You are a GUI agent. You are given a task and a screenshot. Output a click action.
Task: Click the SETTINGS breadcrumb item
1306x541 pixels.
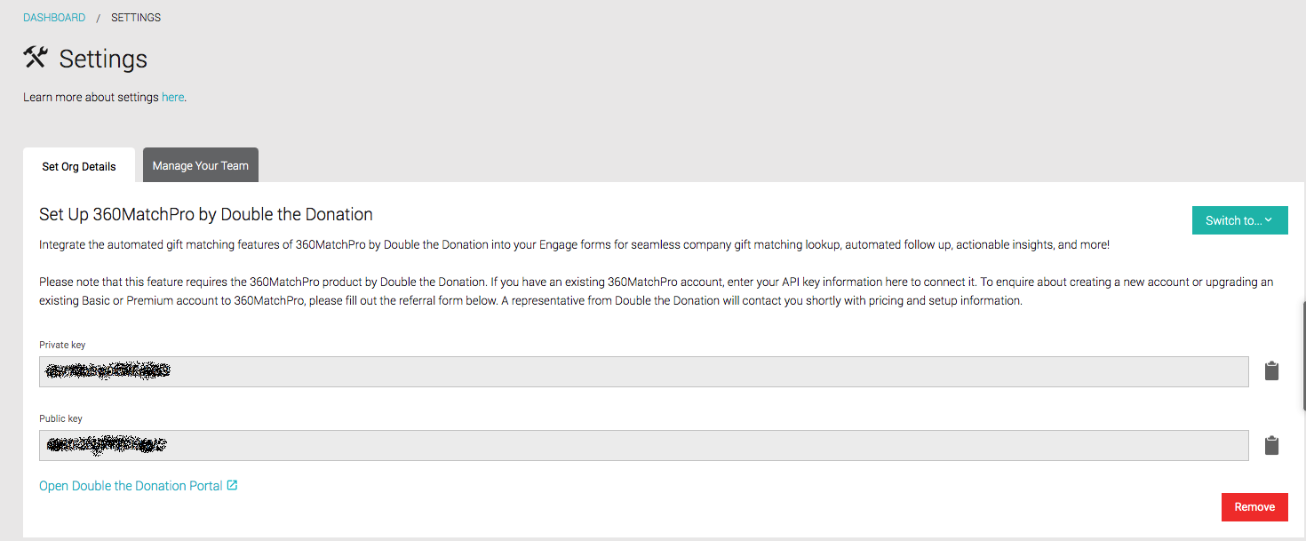136,18
